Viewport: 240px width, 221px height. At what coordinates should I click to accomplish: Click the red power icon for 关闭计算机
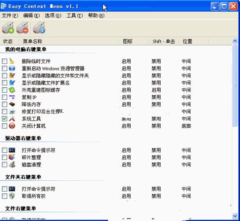[x=12, y=126]
